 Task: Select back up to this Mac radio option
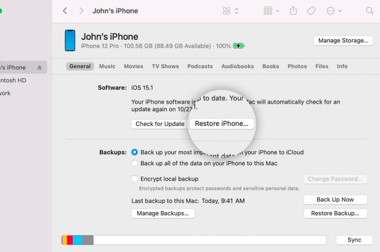[135, 163]
